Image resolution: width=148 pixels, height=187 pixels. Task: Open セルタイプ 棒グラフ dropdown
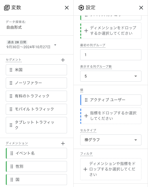[x=111, y=140]
